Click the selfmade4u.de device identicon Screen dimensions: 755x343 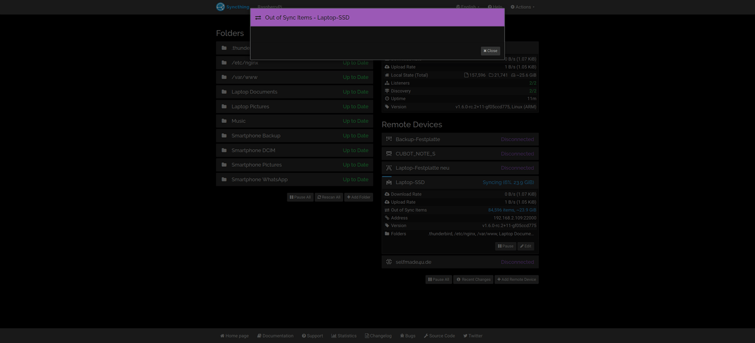389,262
